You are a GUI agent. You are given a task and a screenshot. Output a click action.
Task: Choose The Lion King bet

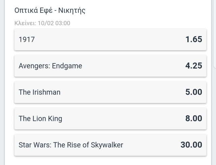click(x=110, y=118)
